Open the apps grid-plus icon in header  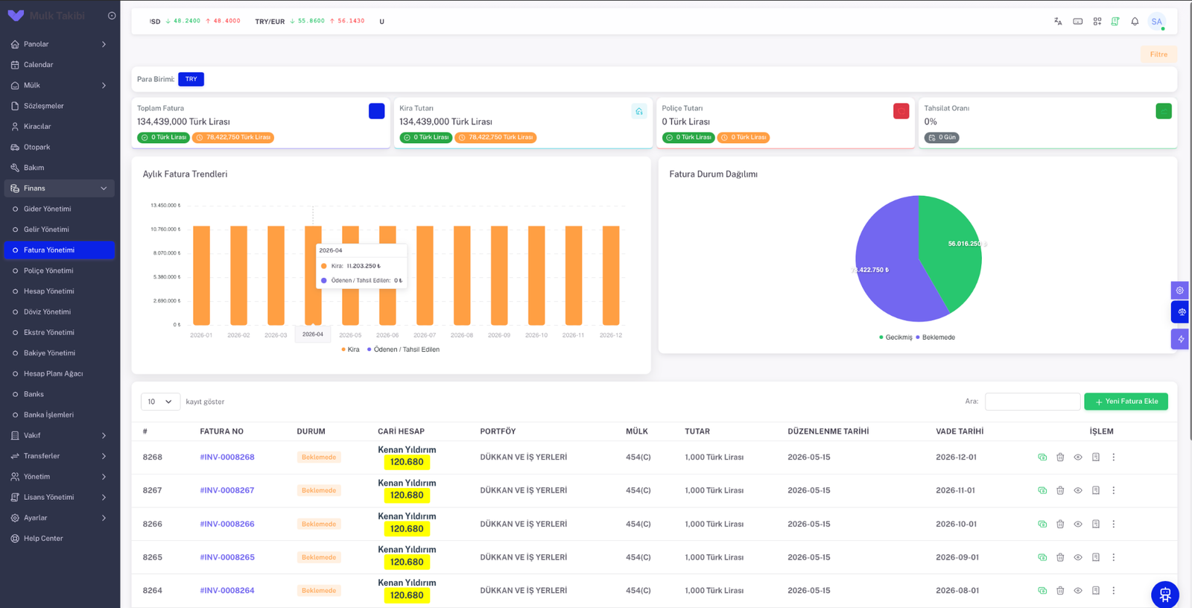coord(1097,22)
